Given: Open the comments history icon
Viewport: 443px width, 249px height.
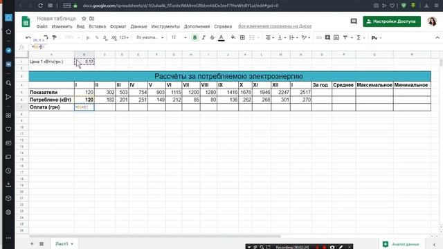Looking at the screenshot, I should click(354, 21).
